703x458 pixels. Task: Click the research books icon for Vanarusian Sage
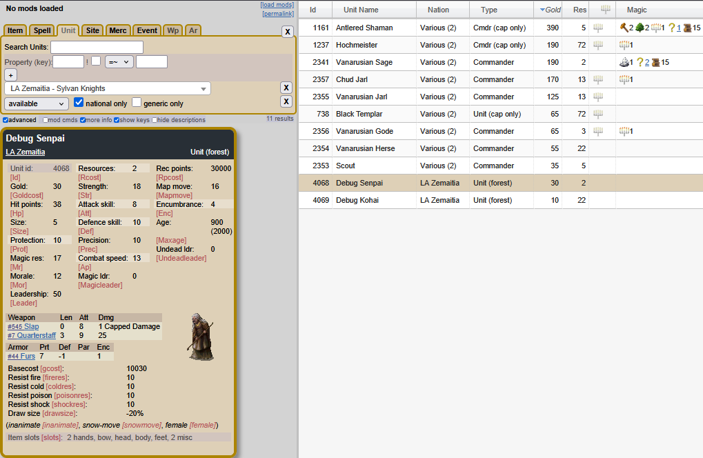point(655,62)
